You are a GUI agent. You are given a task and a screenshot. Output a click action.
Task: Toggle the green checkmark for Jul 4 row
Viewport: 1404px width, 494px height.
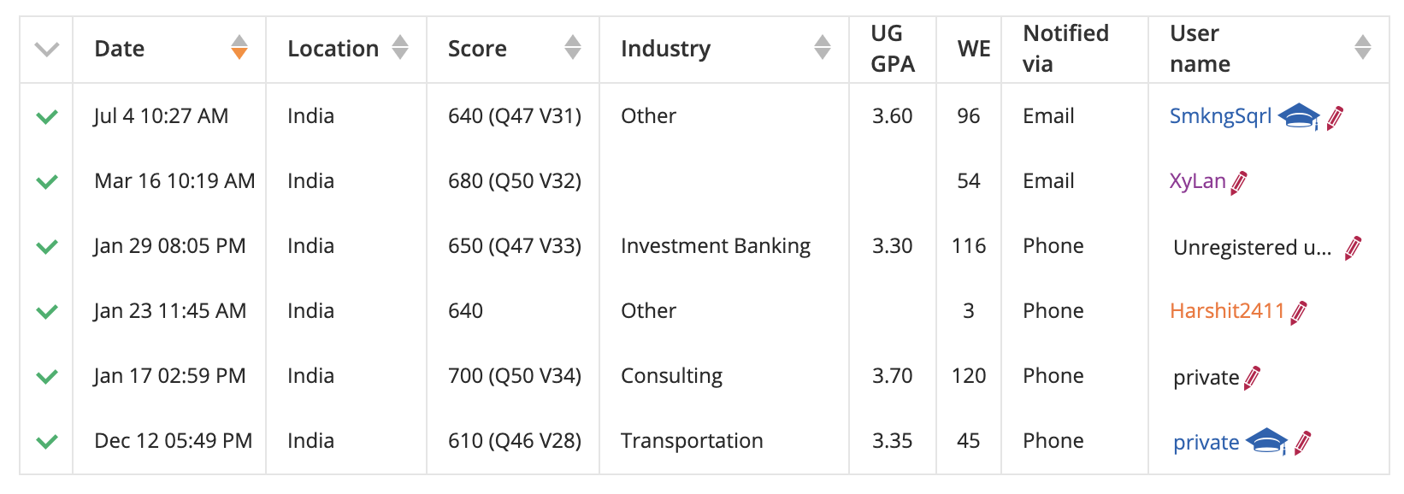[x=47, y=116]
